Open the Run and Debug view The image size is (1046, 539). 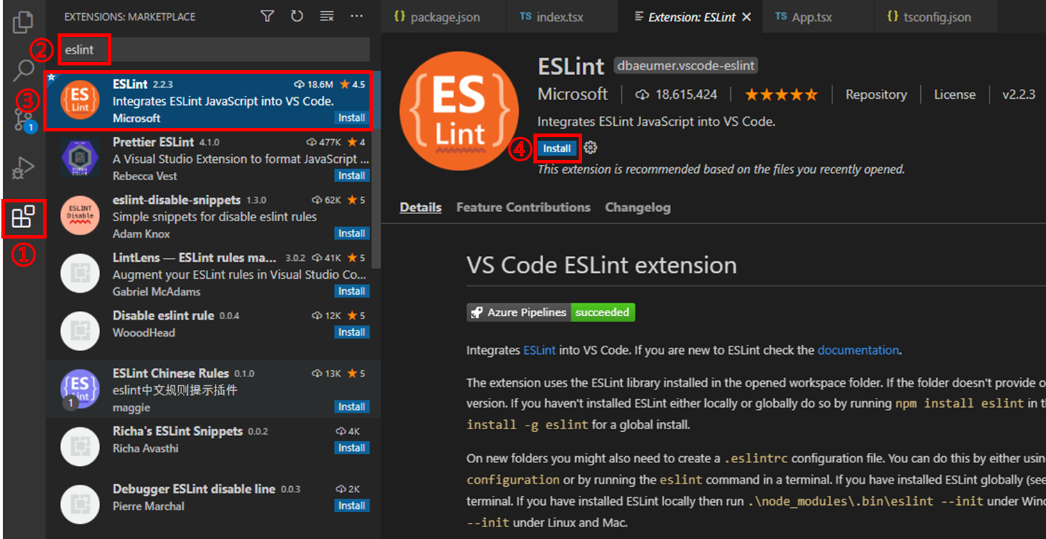coord(24,168)
